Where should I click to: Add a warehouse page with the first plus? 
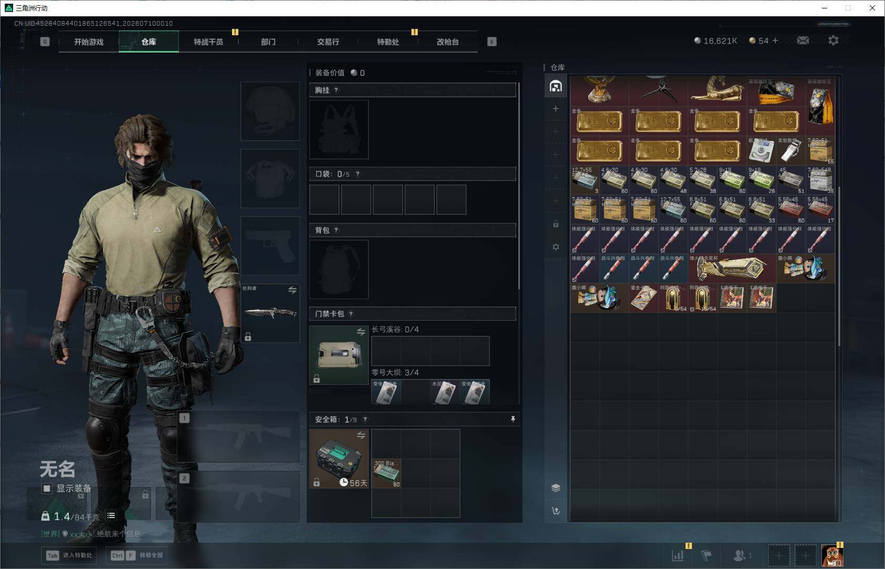pyautogui.click(x=556, y=109)
